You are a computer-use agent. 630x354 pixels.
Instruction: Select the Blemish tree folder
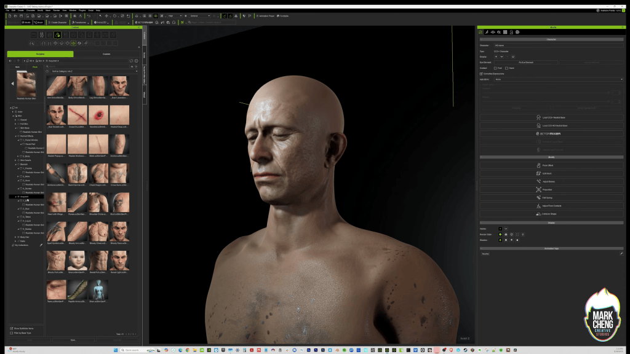point(24,164)
